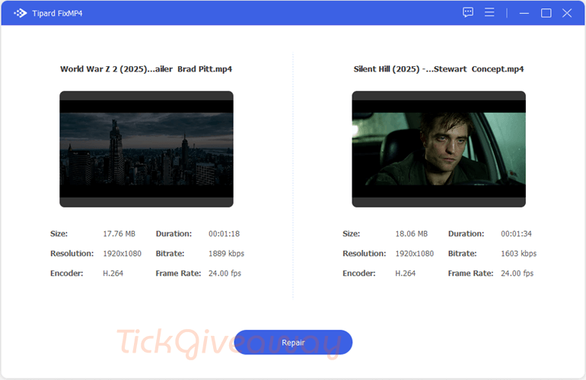586x380 pixels.
Task: Maximize the Tipard FixMP4 window
Action: [x=546, y=13]
